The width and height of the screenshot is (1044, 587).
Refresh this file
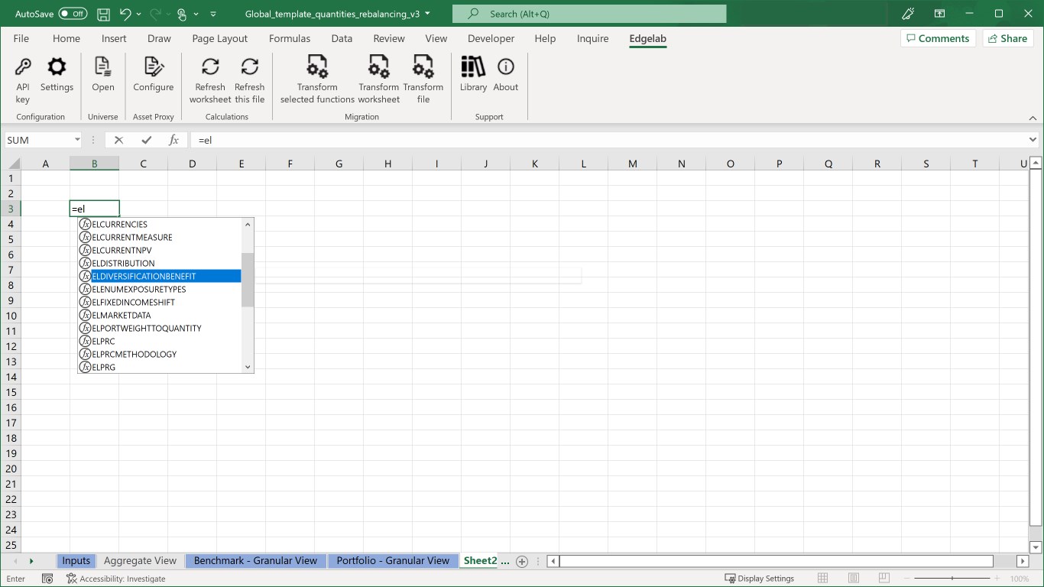coord(249,79)
